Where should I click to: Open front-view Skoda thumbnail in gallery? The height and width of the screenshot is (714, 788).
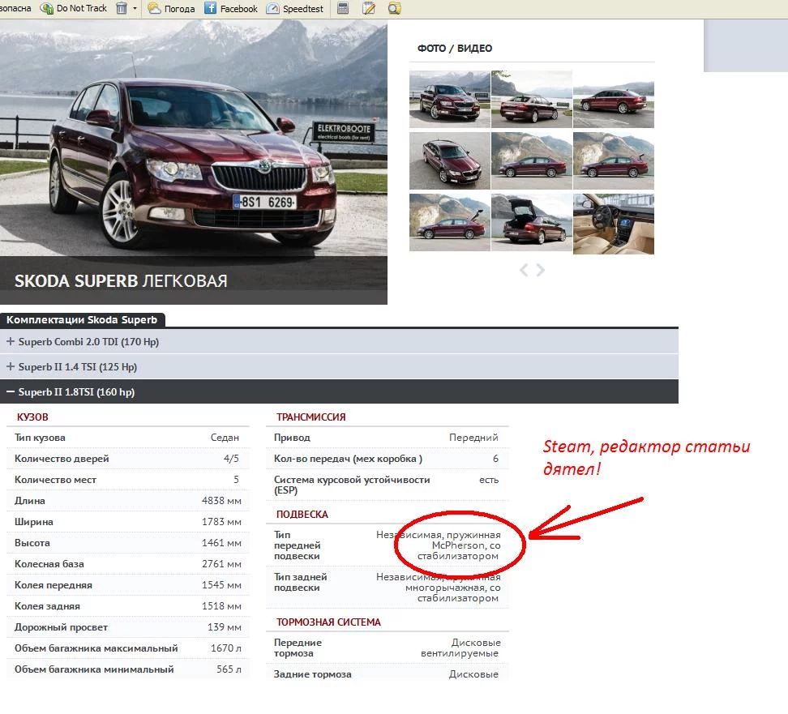(449, 99)
